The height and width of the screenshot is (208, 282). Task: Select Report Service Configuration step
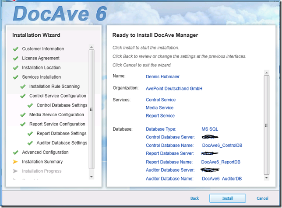coord(57,124)
